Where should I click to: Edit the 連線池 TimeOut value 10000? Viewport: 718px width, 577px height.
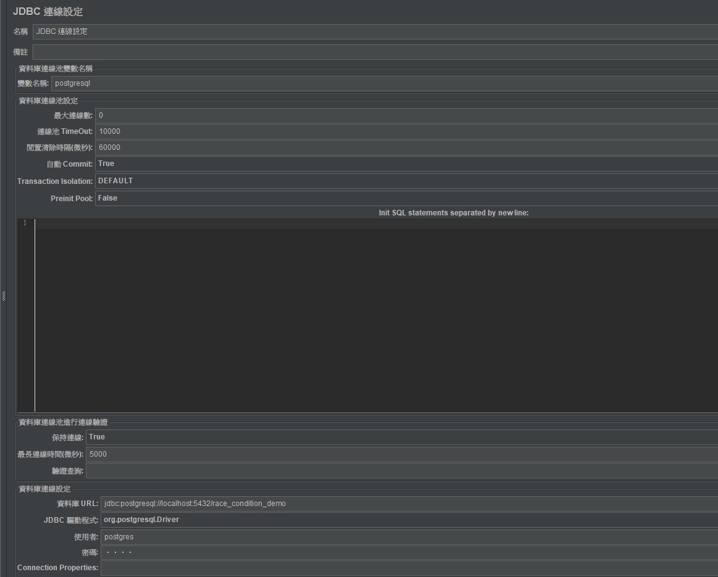tap(404, 131)
